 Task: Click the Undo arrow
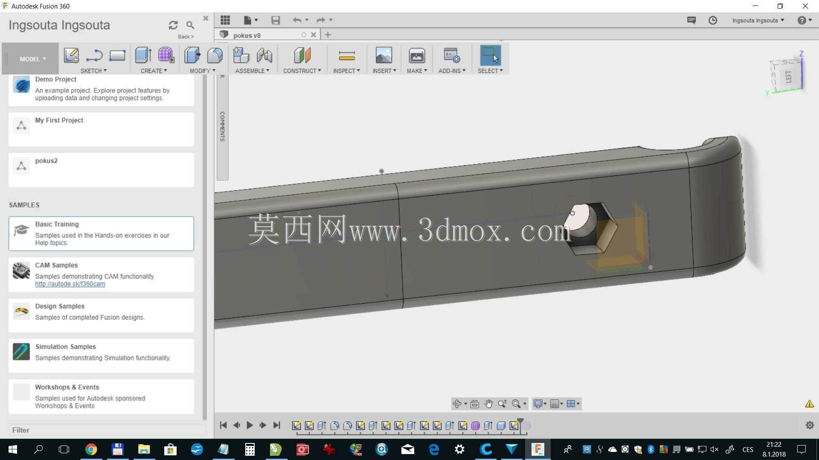click(x=297, y=20)
